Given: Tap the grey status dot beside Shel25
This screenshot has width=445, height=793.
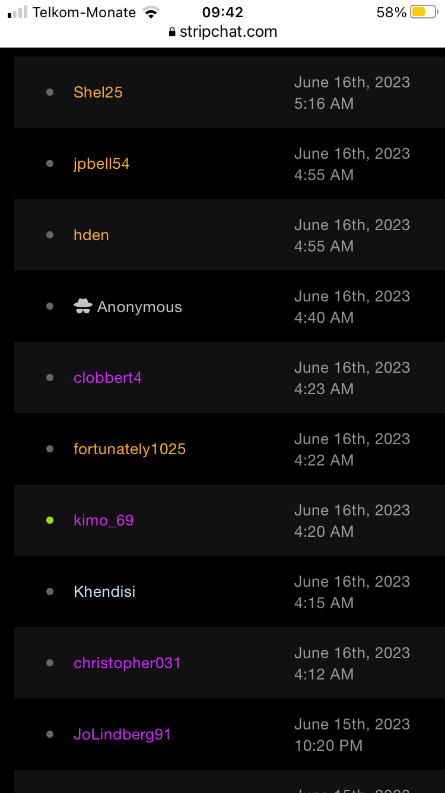Looking at the screenshot, I should (x=50, y=92).
